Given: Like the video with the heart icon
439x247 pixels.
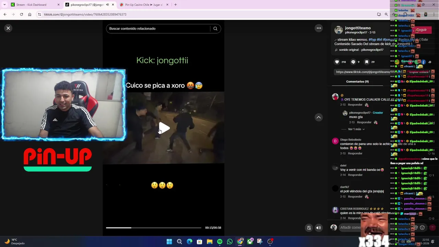Looking at the screenshot, I should [x=337, y=62].
